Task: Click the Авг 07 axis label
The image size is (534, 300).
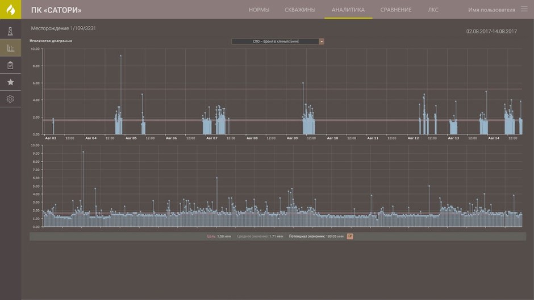Action: 211,138
